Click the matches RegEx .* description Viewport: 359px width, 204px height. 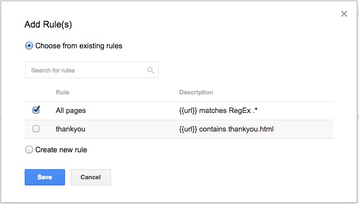[218, 111]
